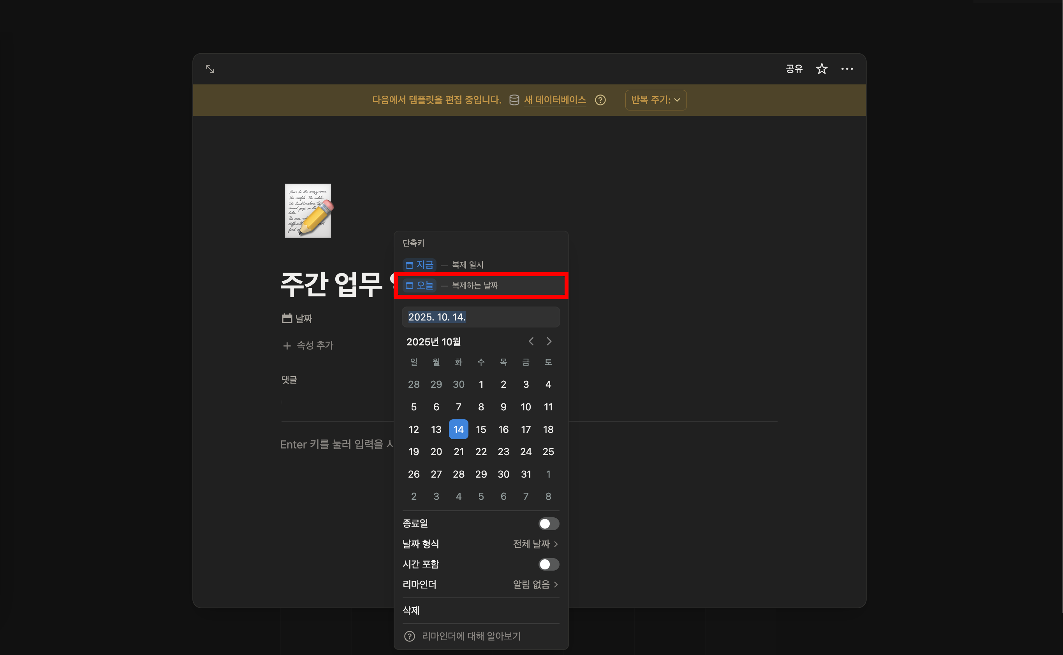1063x655 pixels.
Task: Select the 오늘 shortcut entry
Action: 420,285
